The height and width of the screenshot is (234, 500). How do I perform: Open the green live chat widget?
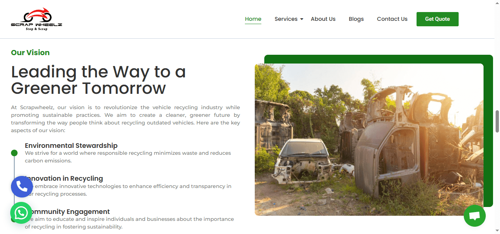pyautogui.click(x=474, y=216)
